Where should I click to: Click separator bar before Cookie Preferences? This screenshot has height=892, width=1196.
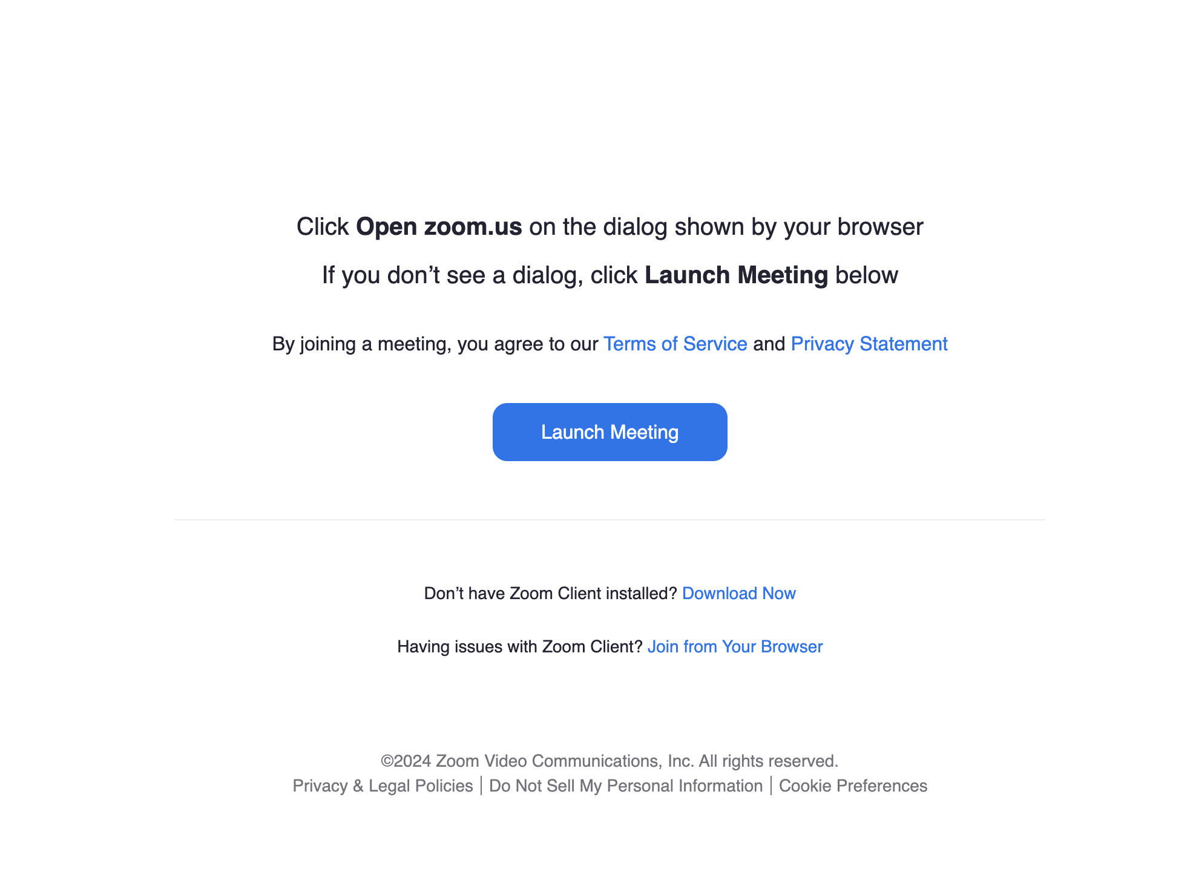[x=771, y=785]
